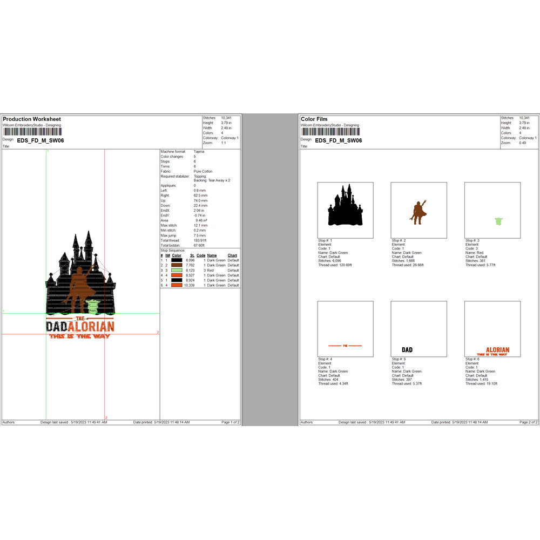Click the Chart column header in Stop Sequence
Image resolution: width=540 pixels, height=540 pixels.
[x=232, y=255]
